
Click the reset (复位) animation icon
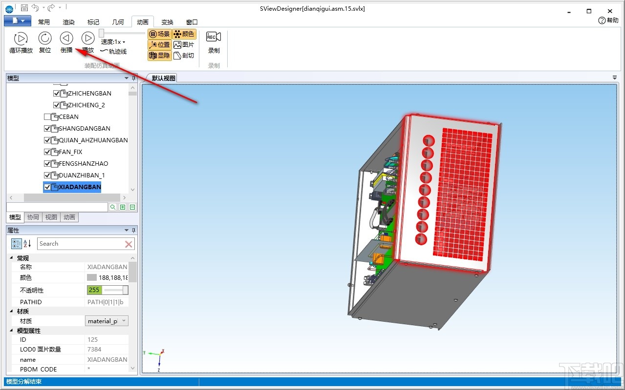pos(45,39)
